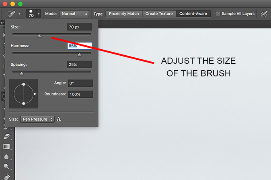Select Create Texture type
The image size is (271, 180).
pyautogui.click(x=159, y=14)
